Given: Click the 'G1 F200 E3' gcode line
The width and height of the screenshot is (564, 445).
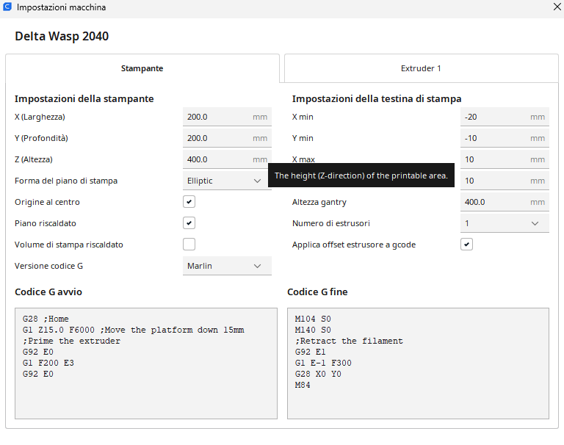Looking at the screenshot, I should click(48, 363).
